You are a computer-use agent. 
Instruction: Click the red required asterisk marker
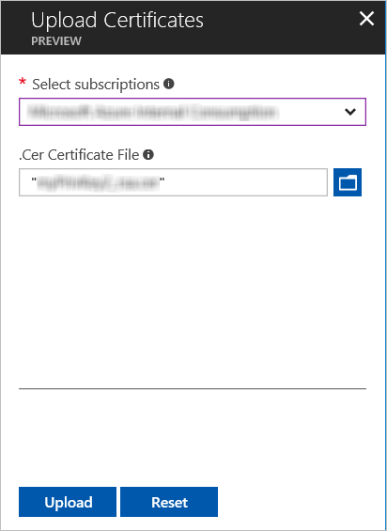[x=23, y=82]
